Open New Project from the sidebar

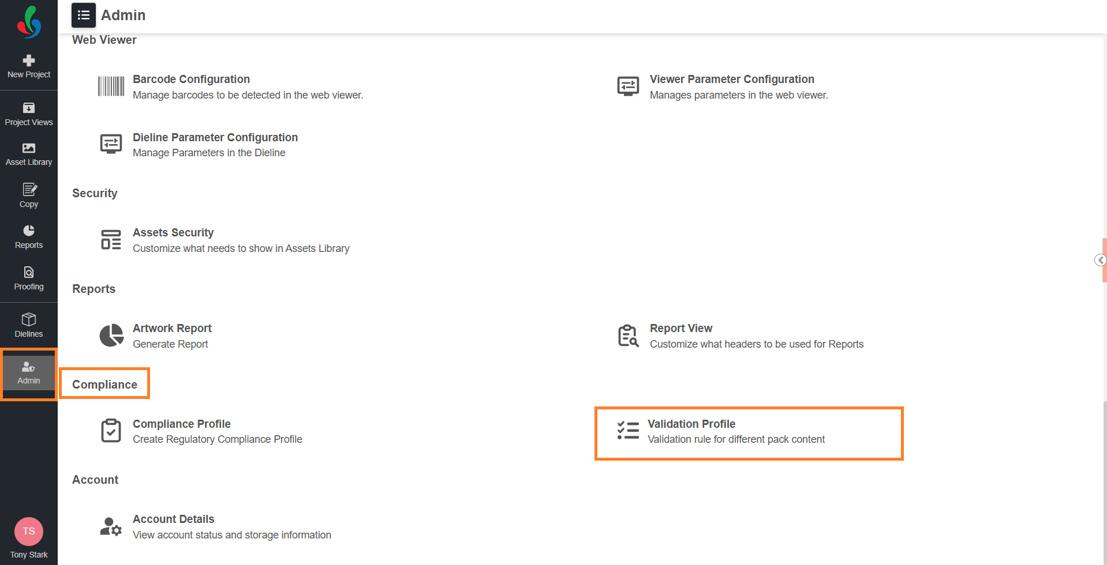[29, 67]
